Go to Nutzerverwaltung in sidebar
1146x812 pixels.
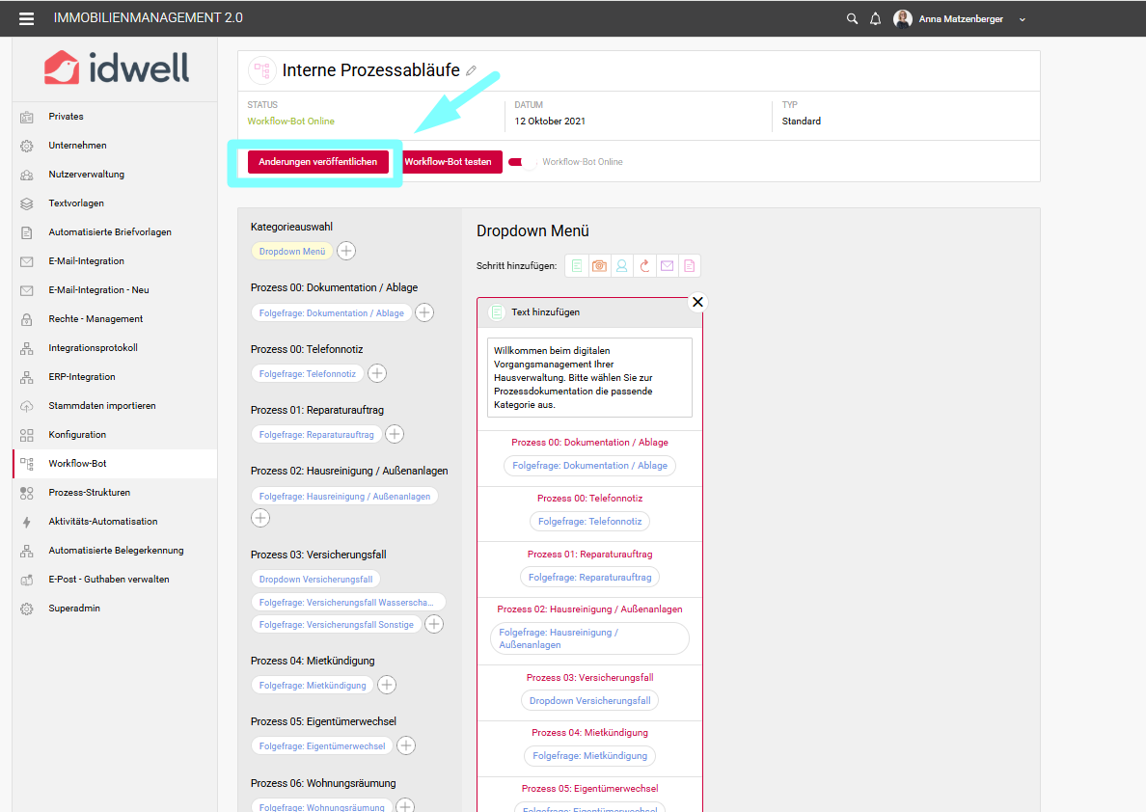86,175
